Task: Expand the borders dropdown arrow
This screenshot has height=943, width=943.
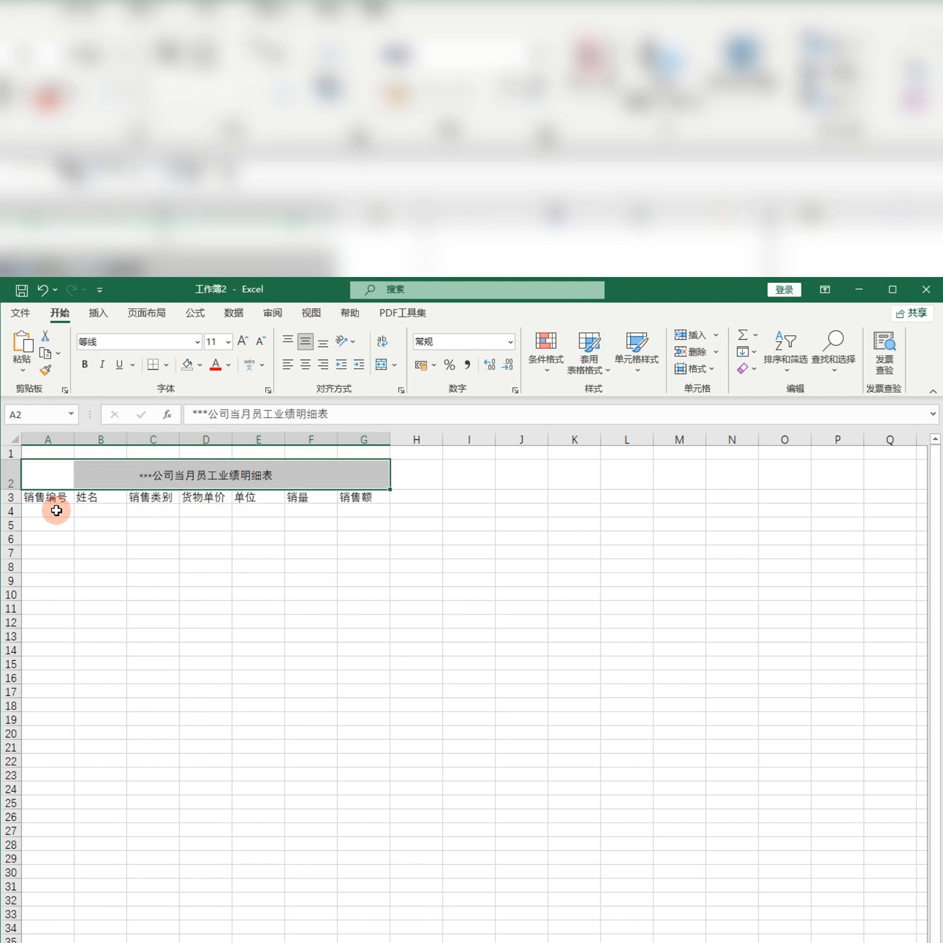Action: [x=166, y=365]
